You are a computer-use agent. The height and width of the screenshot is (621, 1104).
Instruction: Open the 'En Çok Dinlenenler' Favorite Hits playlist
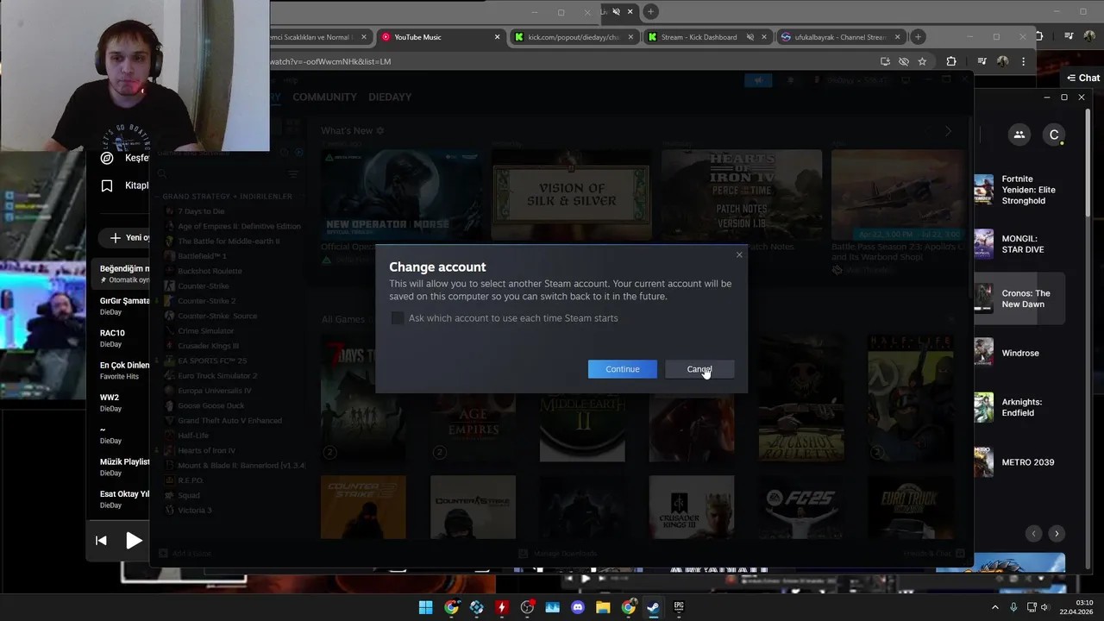click(123, 370)
